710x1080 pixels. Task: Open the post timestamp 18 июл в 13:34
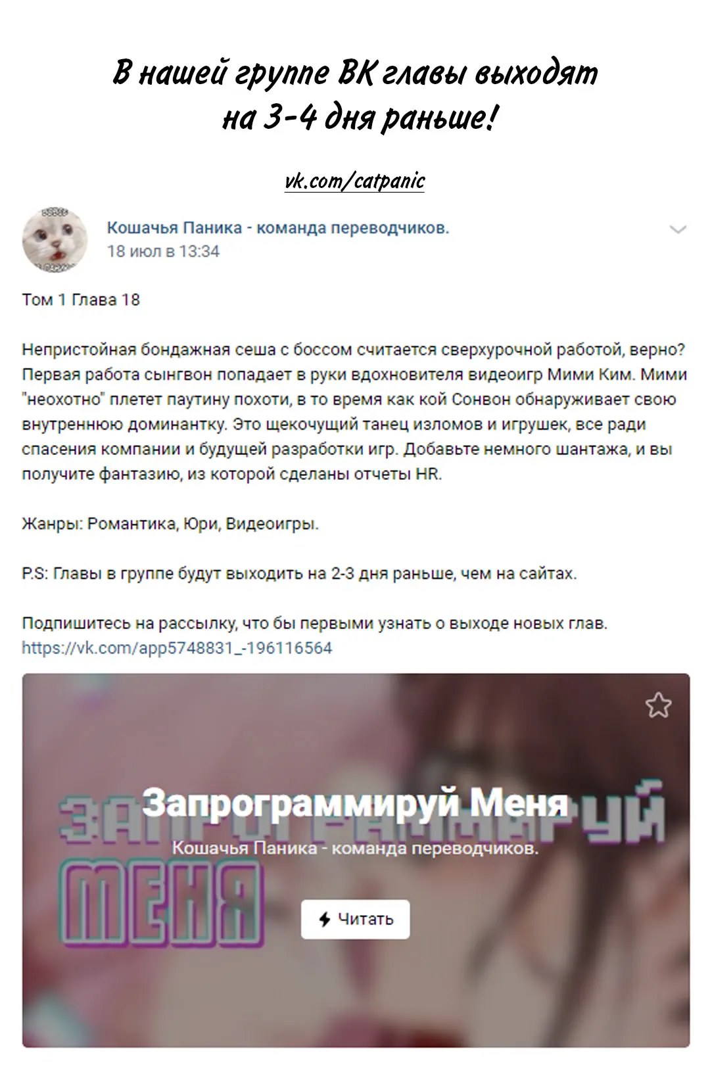point(163,251)
